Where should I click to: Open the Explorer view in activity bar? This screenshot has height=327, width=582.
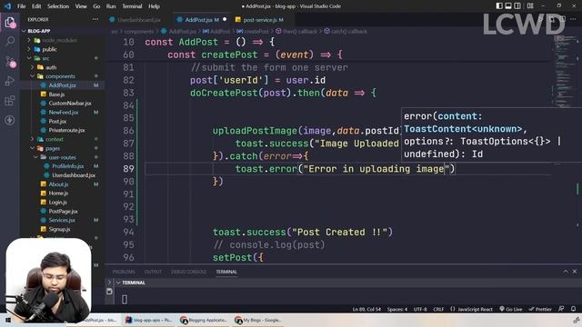click(x=10, y=22)
